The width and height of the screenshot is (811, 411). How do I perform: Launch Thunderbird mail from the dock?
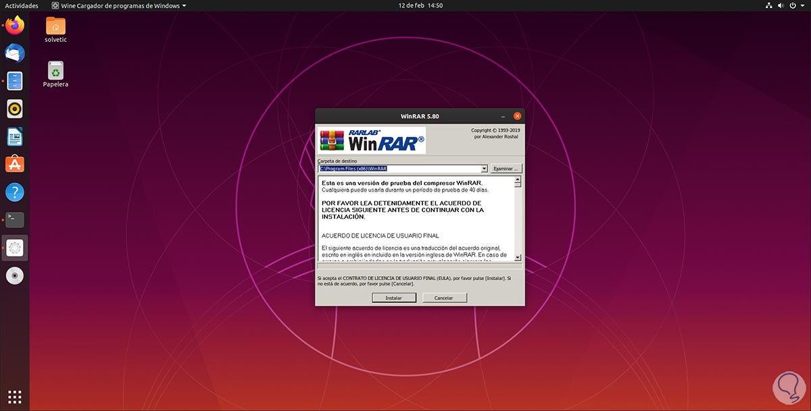(x=15, y=53)
